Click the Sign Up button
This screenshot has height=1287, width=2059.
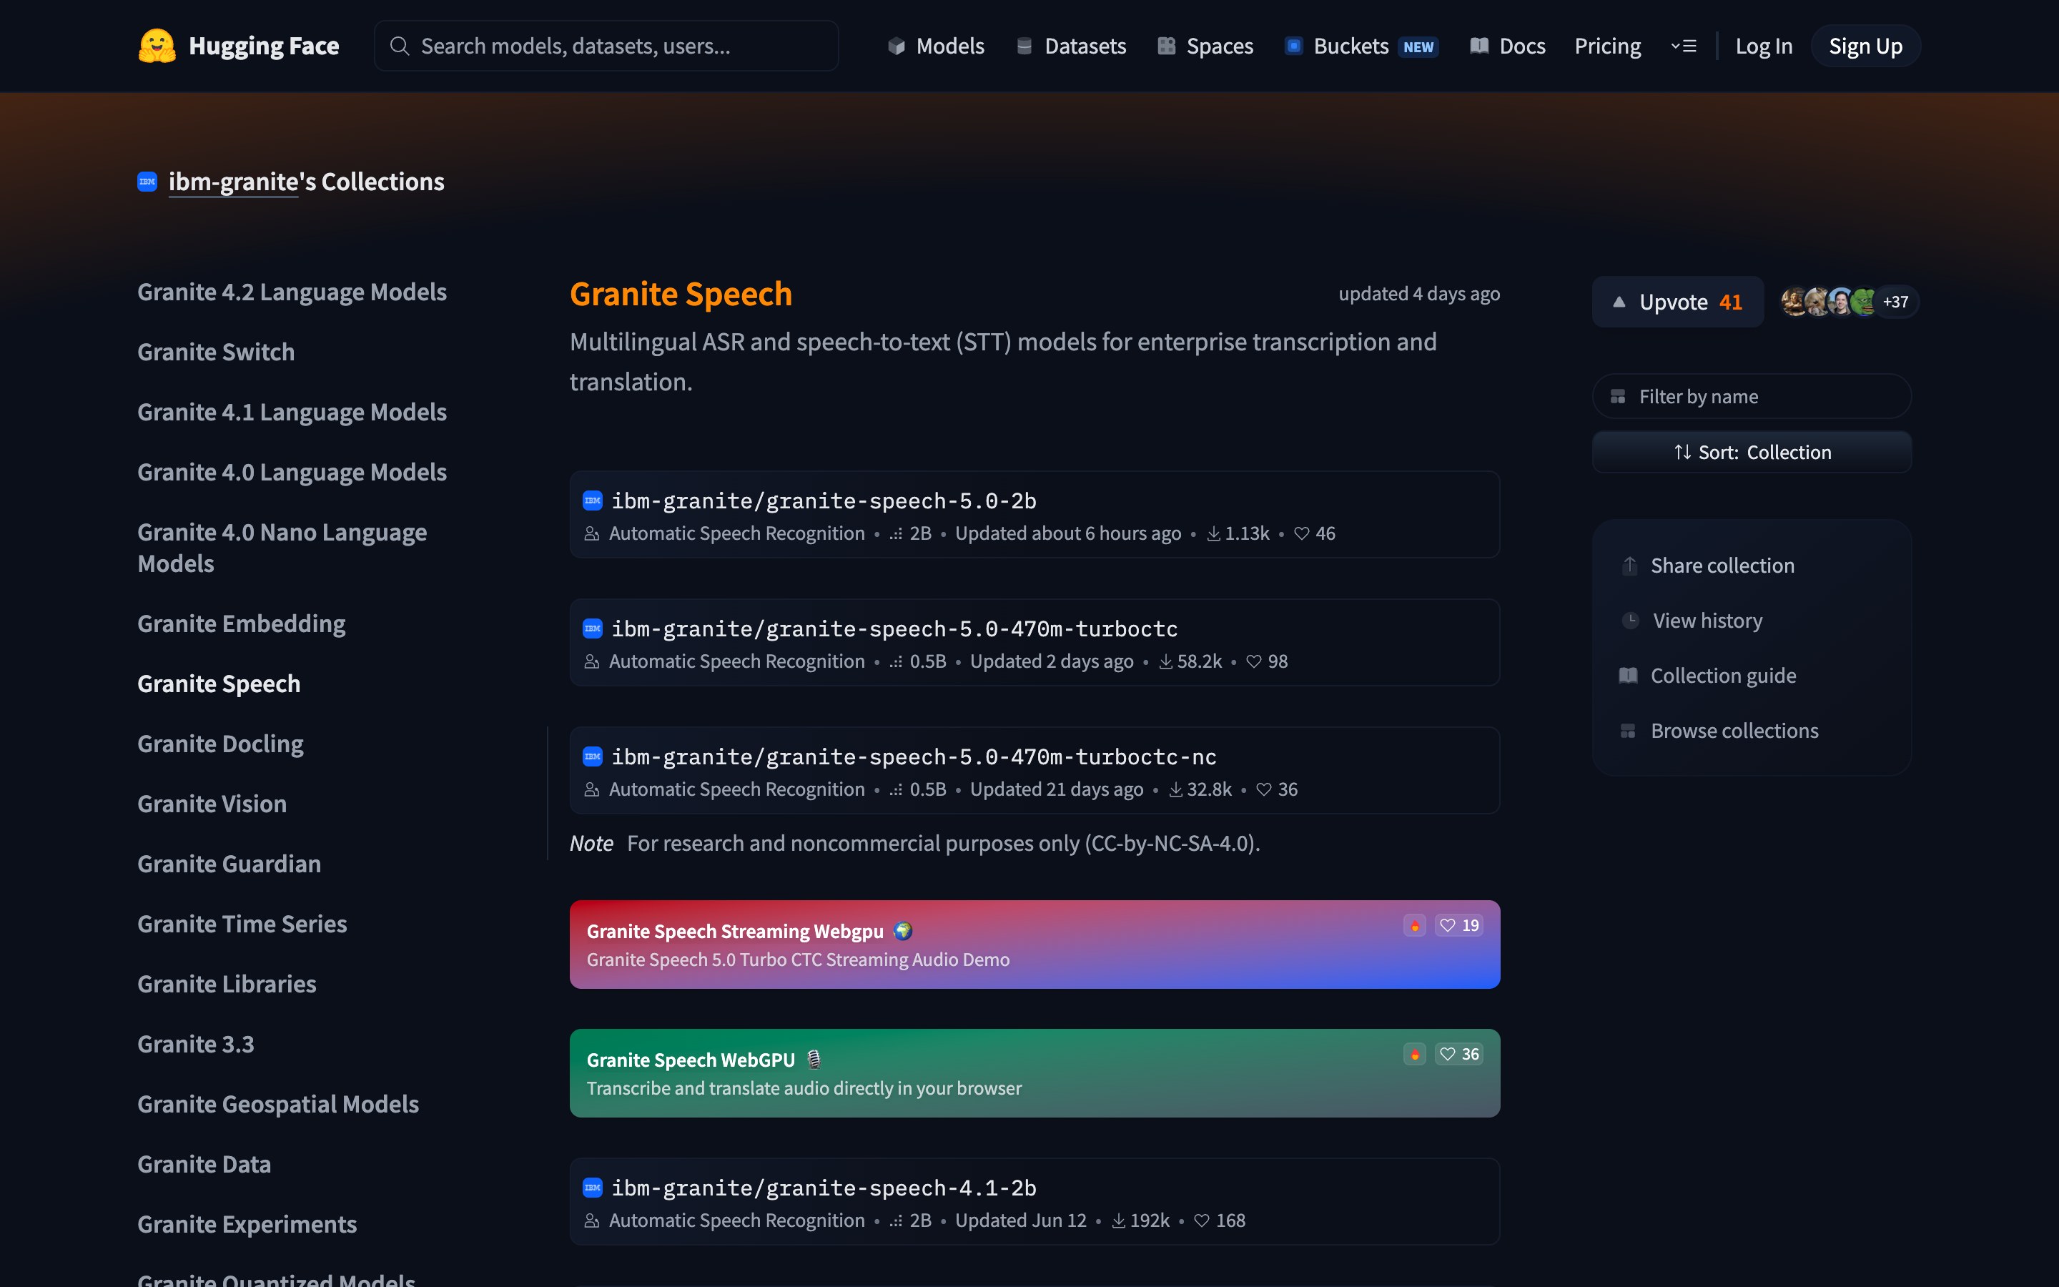pos(1865,46)
